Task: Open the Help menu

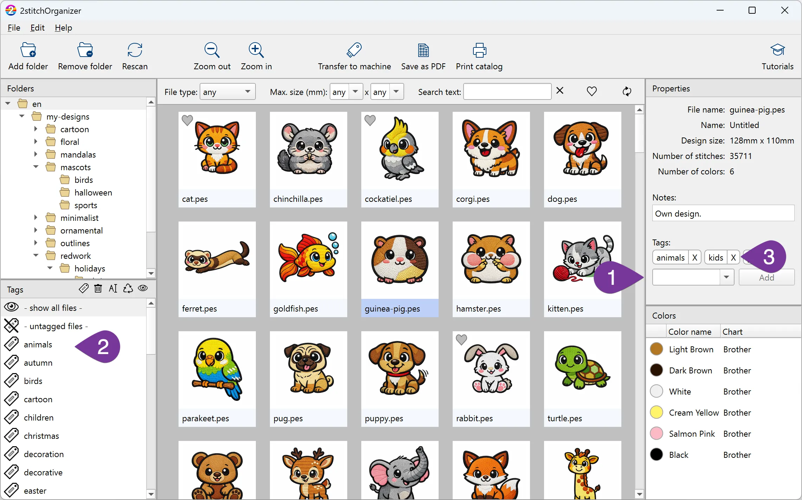Action: (63, 28)
